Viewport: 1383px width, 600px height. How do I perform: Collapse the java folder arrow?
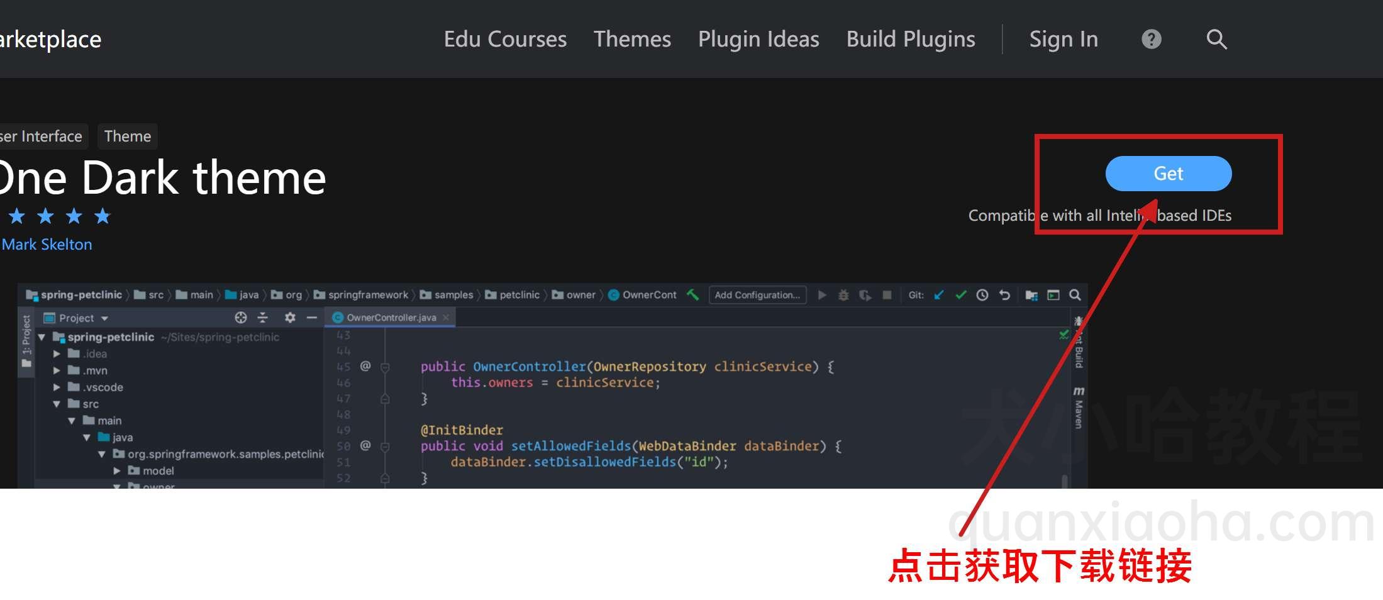[87, 437]
